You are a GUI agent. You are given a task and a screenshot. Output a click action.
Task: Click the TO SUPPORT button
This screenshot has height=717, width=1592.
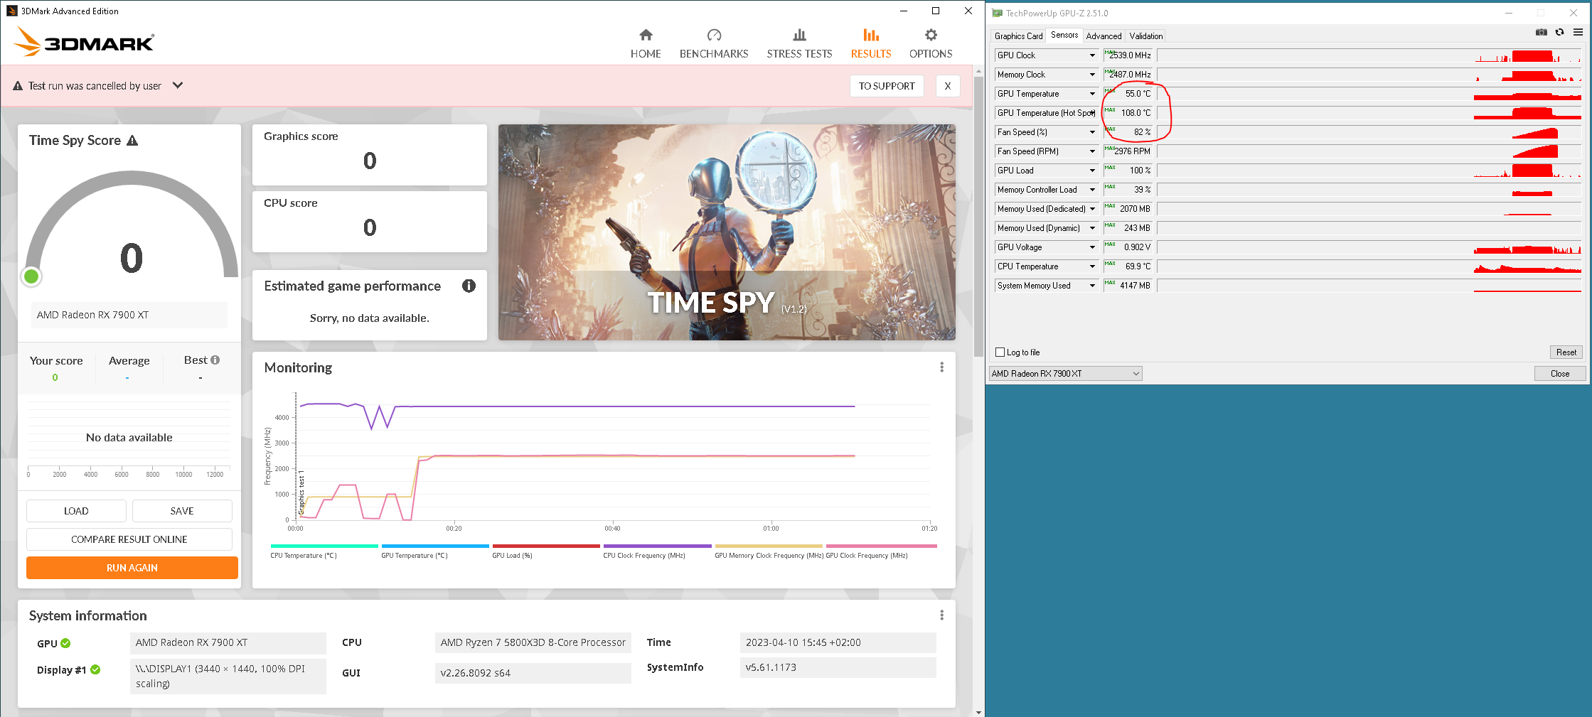pos(887,86)
